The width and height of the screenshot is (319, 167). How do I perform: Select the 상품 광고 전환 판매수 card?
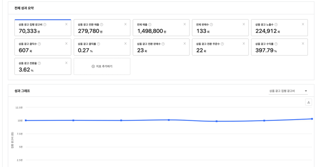(x=161, y=47)
